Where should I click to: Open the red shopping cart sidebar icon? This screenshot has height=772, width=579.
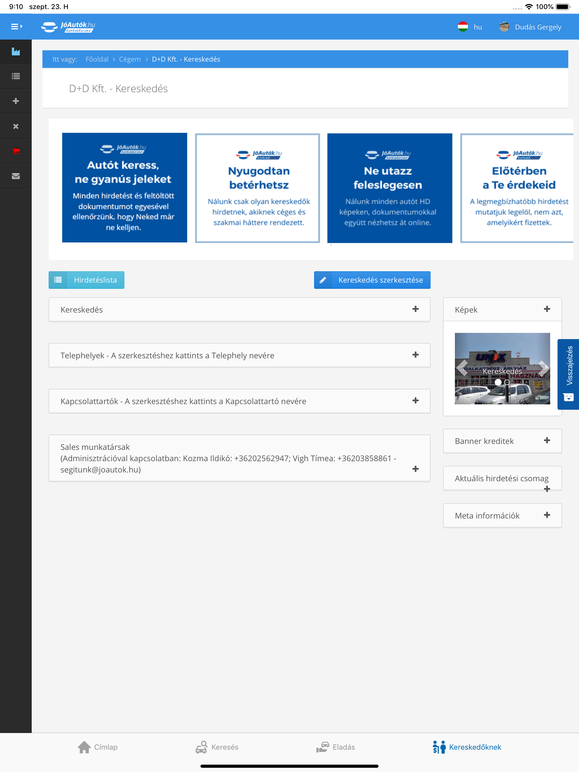click(x=16, y=151)
